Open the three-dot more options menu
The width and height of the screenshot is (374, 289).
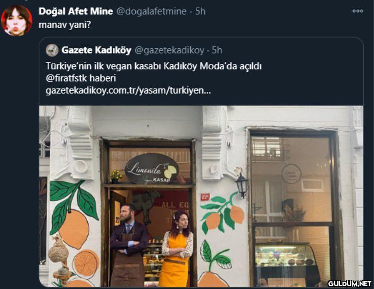(x=357, y=11)
